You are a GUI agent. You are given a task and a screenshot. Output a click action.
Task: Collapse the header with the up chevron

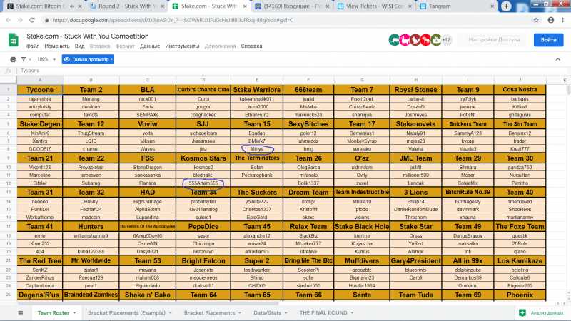click(557, 59)
